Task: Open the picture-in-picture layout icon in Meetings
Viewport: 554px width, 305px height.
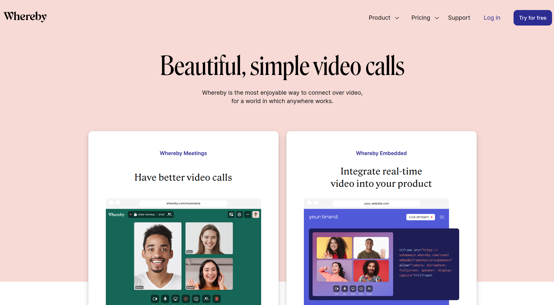Action: point(231,215)
